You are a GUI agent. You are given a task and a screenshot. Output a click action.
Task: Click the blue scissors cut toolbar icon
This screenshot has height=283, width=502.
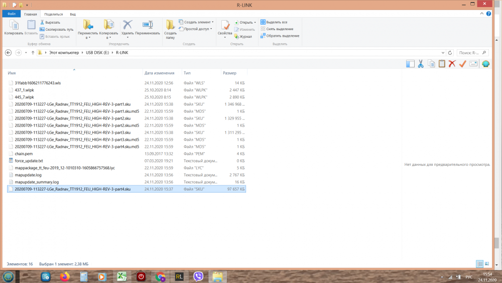[x=421, y=64]
